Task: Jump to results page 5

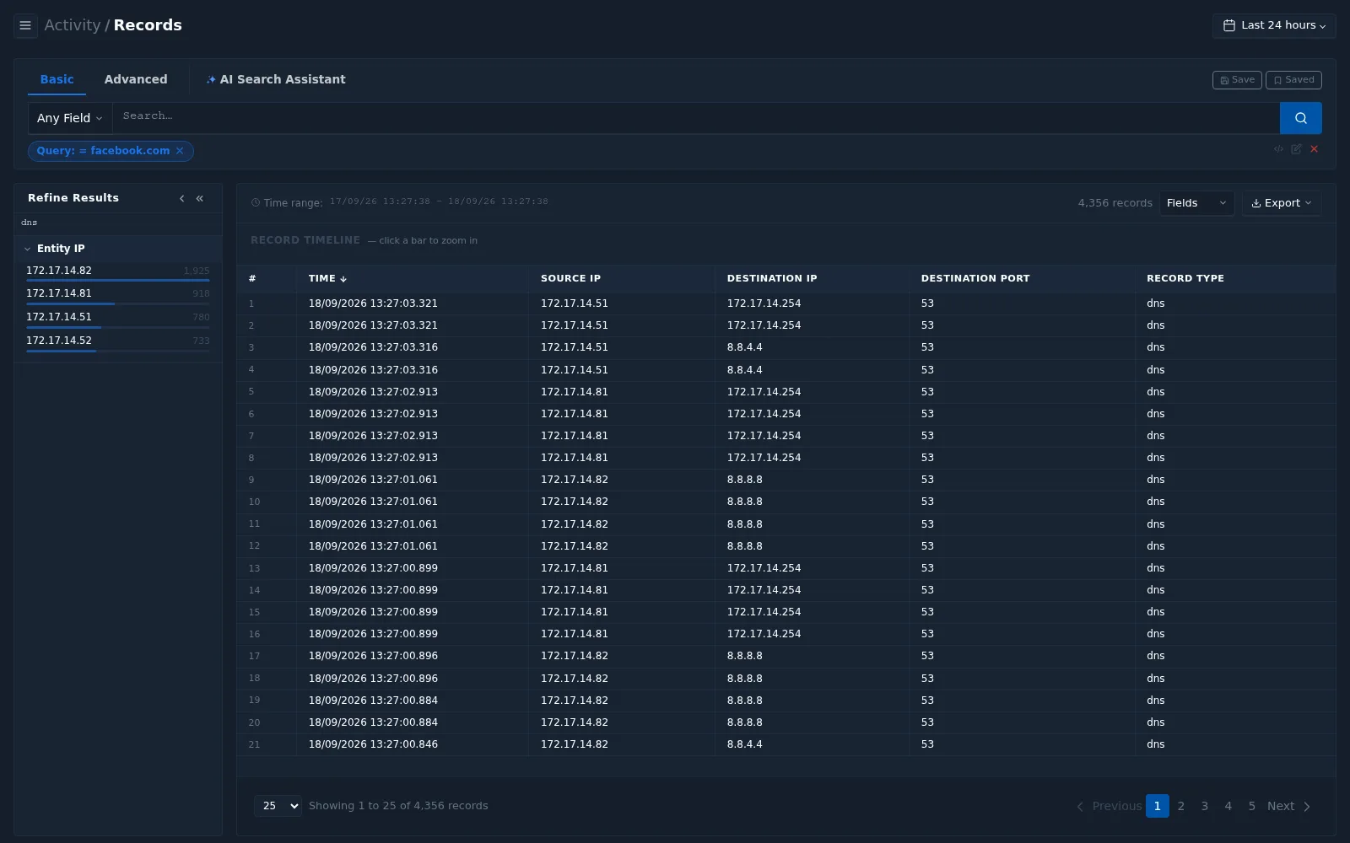Action: 1251,806
